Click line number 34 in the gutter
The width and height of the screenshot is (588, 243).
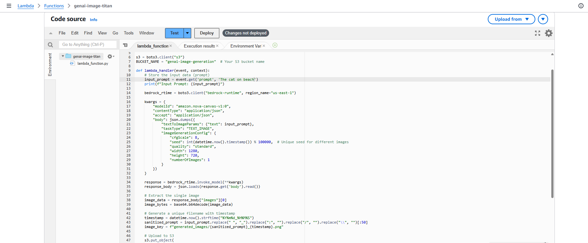tap(128, 182)
